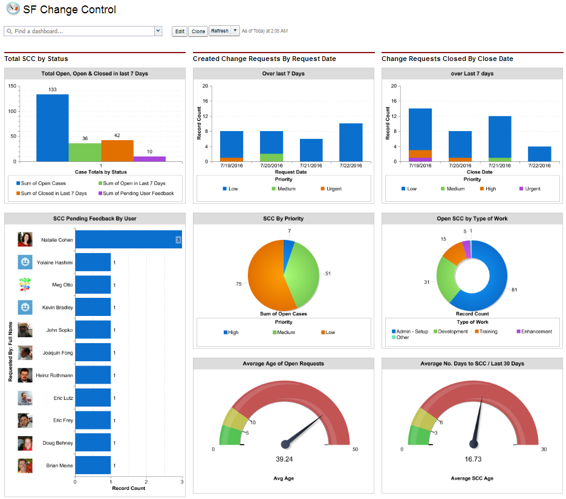
Task: Open the Refresh dropdown arrow
Action: (234, 31)
